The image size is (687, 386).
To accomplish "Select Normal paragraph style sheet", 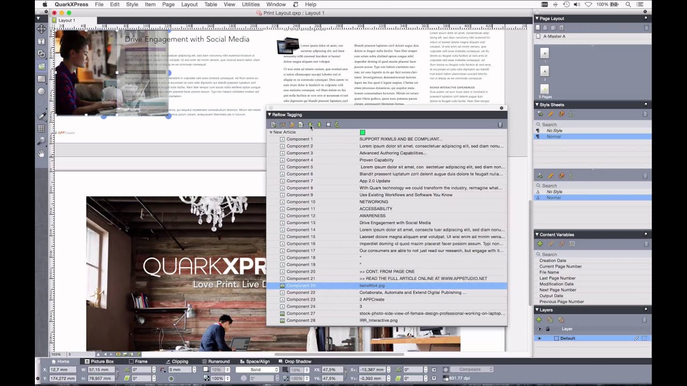I will (593, 137).
